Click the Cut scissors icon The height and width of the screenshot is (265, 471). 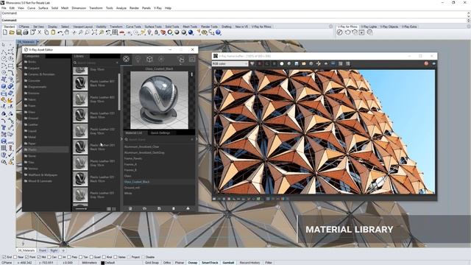click(39, 32)
